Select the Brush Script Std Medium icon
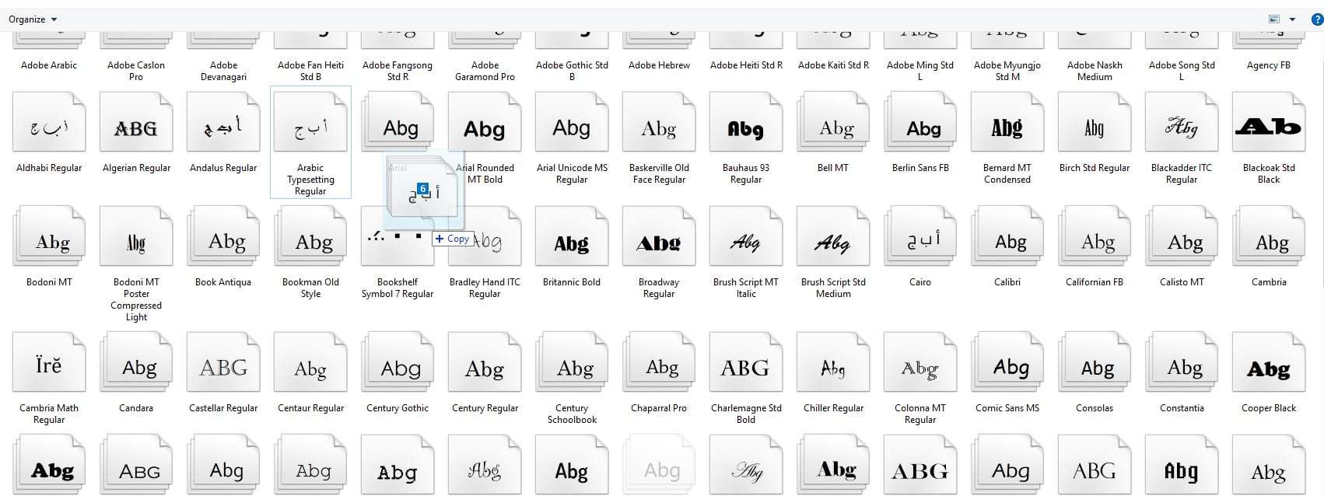This screenshot has width=1324, height=496. (x=833, y=236)
